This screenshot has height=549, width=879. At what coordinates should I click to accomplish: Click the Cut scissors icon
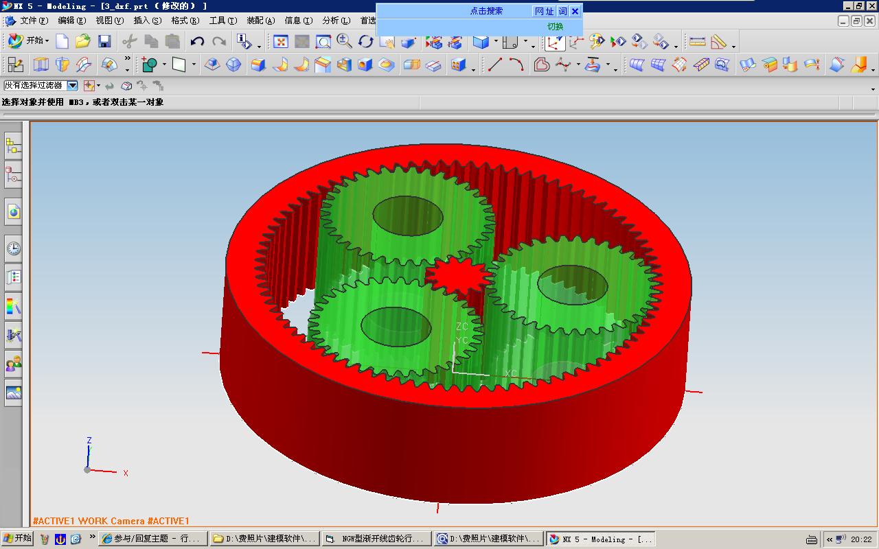[x=129, y=42]
